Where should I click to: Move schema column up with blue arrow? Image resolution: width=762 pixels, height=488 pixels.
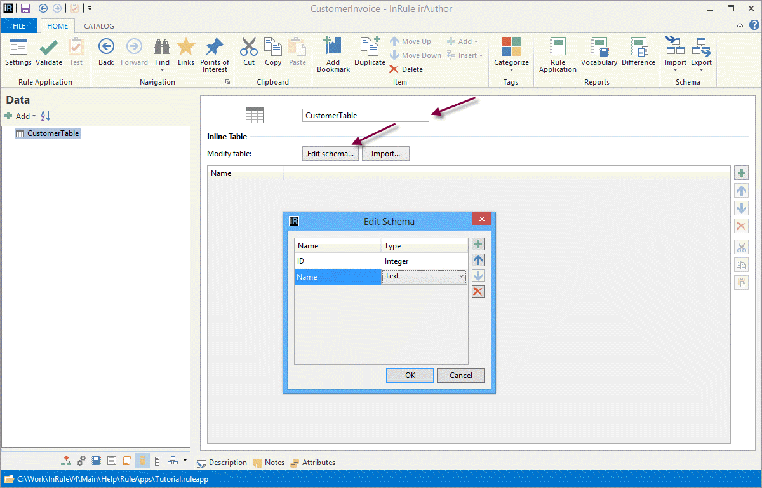(478, 260)
